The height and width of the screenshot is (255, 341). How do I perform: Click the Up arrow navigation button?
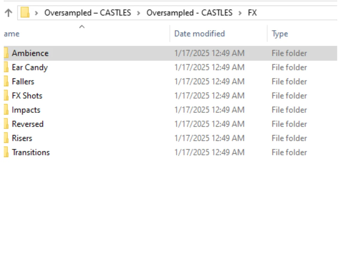pyautogui.click(x=9, y=13)
